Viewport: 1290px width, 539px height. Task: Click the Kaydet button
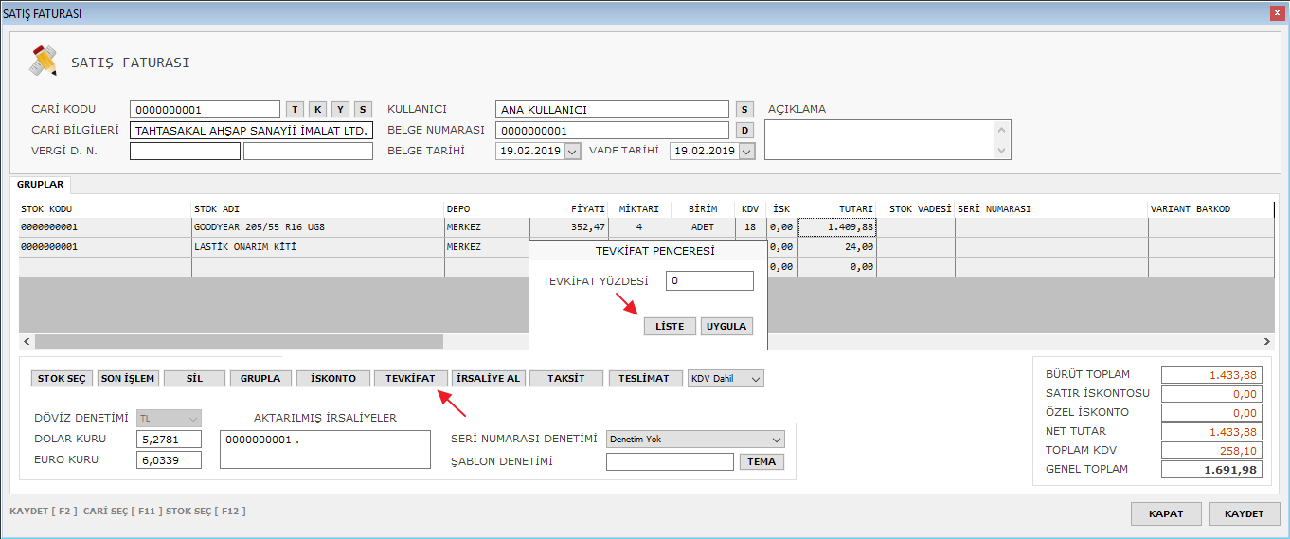tap(1245, 513)
